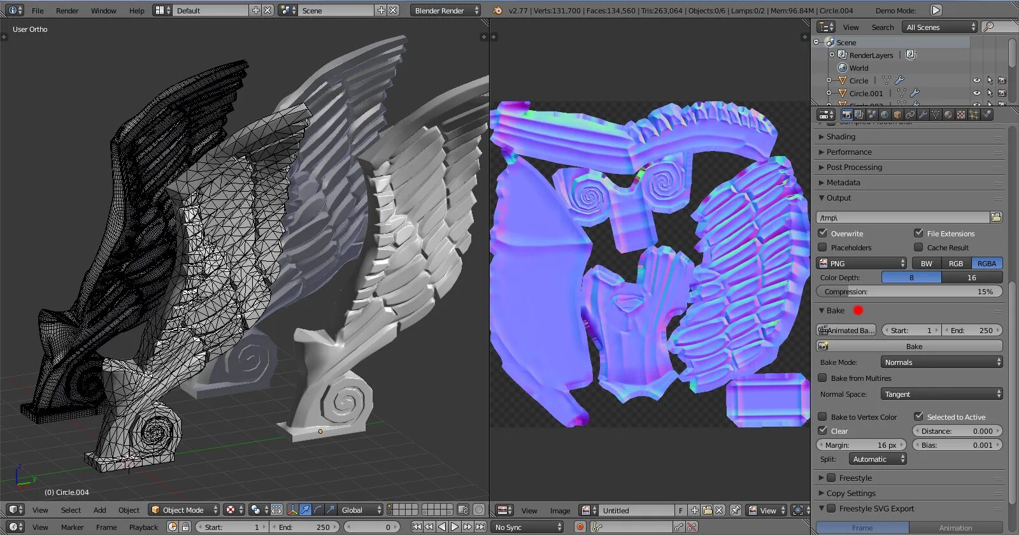Enable the Placeholders checkbox
Image resolution: width=1019 pixels, height=535 pixels.
tap(823, 247)
